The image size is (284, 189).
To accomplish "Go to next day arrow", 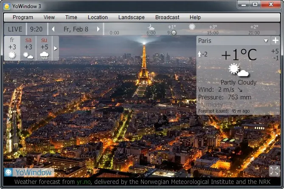I will [x=98, y=29].
